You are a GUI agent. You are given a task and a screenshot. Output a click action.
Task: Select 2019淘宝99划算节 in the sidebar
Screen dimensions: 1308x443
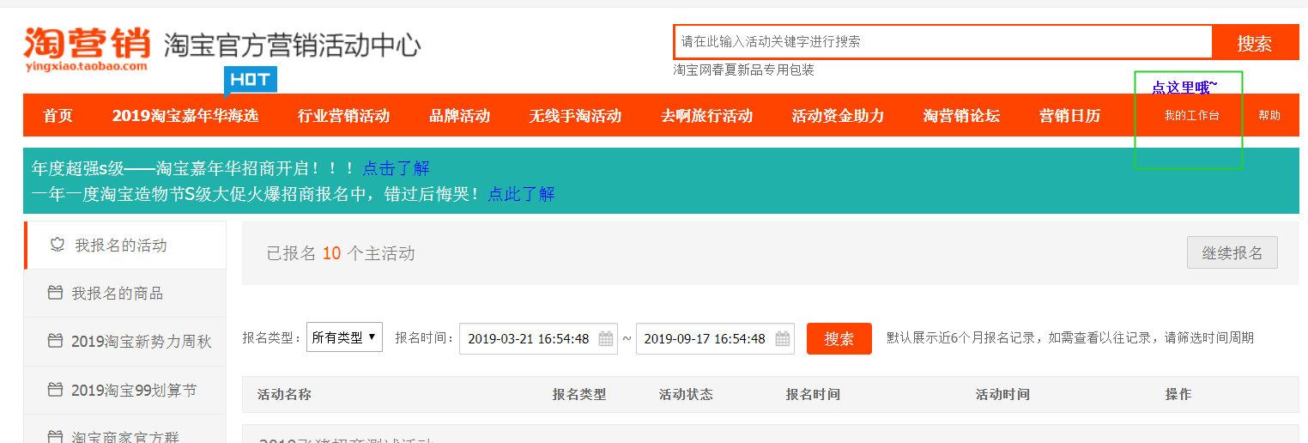125,391
